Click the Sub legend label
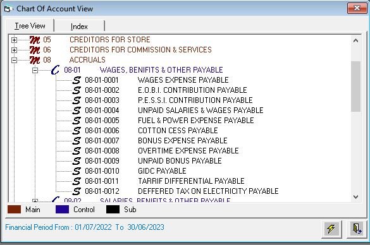 pos(130,210)
